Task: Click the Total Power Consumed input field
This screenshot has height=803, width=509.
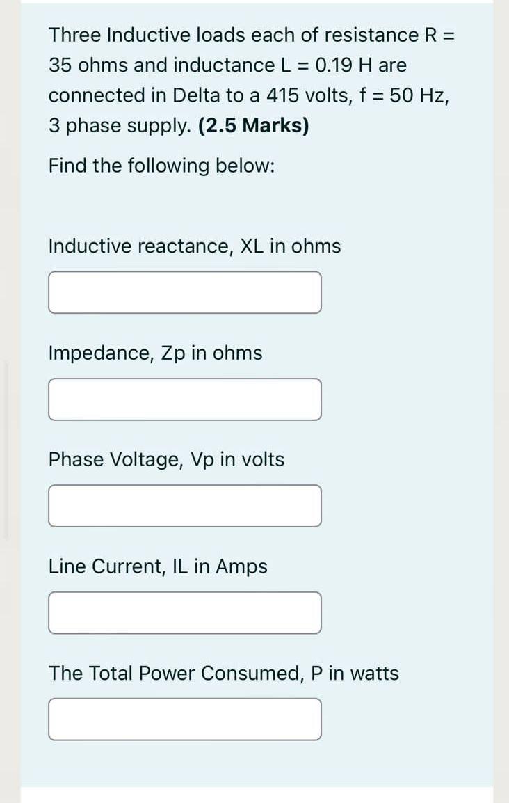Action: [x=184, y=719]
